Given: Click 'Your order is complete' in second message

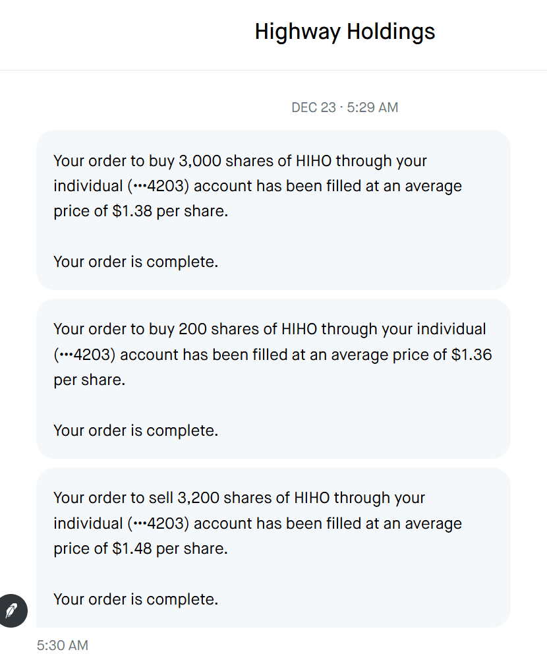Looking at the screenshot, I should coord(135,431).
